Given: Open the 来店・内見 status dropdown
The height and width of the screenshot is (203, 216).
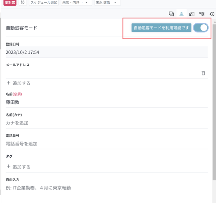Looking at the screenshot, I should 77,2.
